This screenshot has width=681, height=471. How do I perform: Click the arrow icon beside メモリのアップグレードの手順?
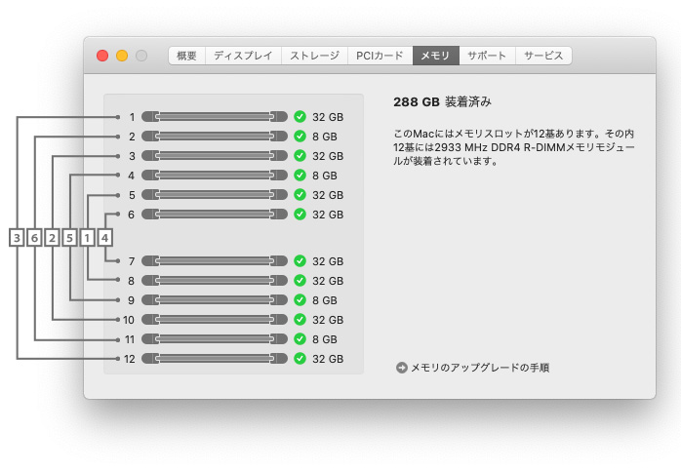coord(401,368)
